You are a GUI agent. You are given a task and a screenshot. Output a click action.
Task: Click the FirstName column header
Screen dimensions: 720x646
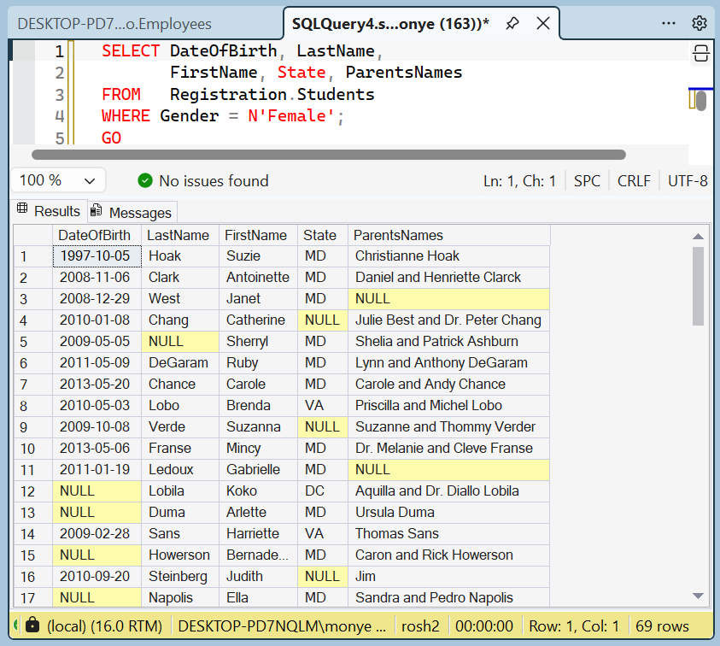(258, 235)
